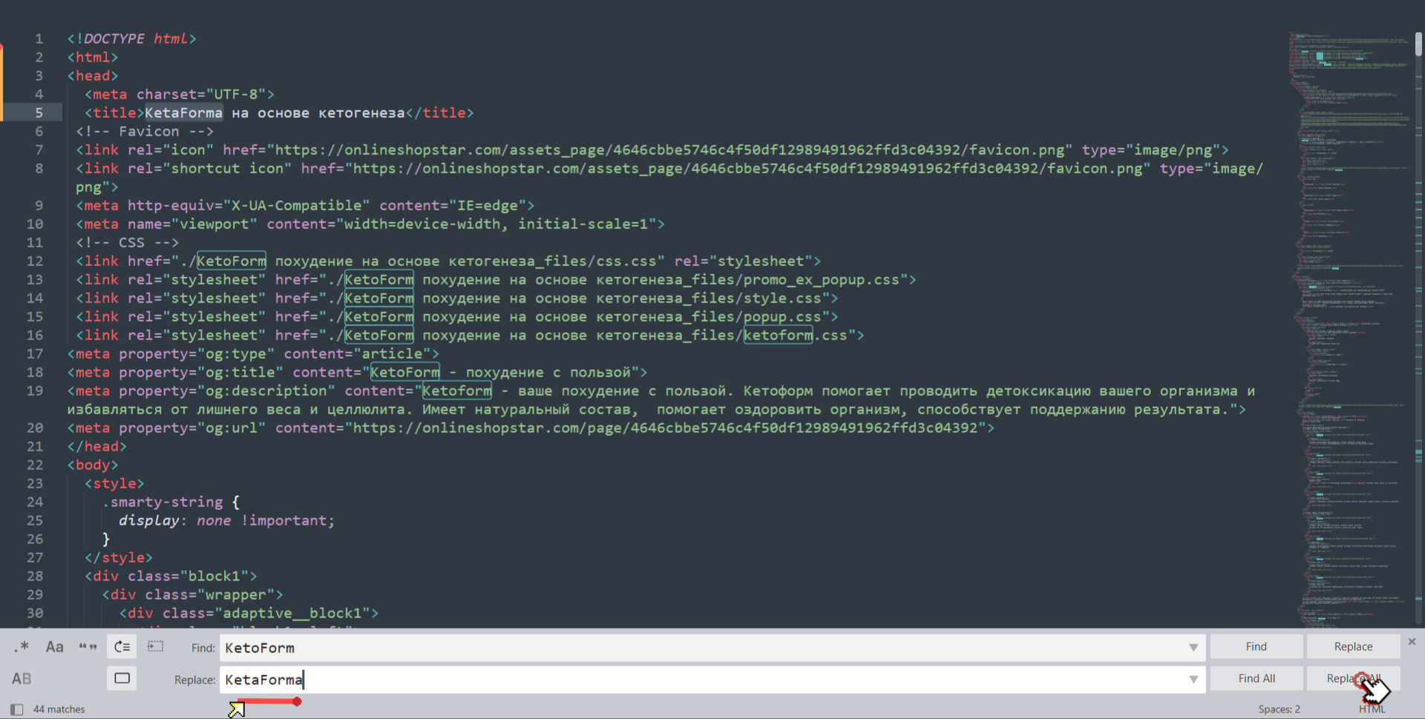Viewport: 1425px width, 719px height.
Task: Click the highlight matches rectangle icon
Action: [122, 678]
